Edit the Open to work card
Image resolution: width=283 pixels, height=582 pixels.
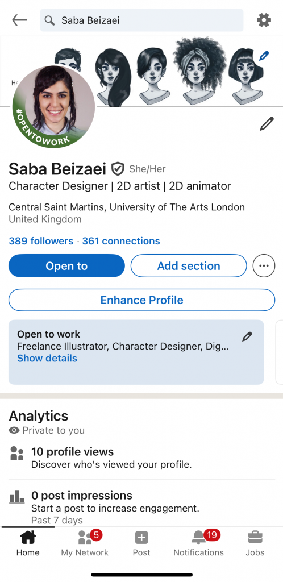pyautogui.click(x=247, y=336)
